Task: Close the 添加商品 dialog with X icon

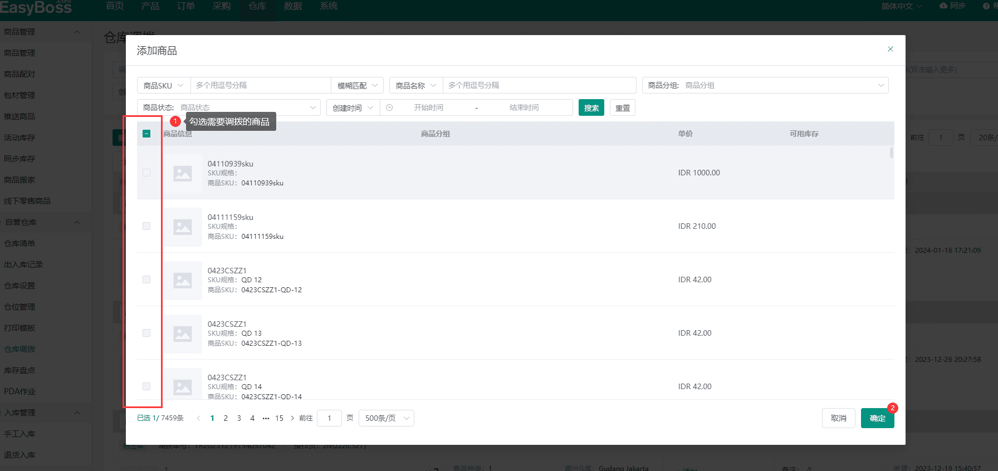Action: pos(890,49)
